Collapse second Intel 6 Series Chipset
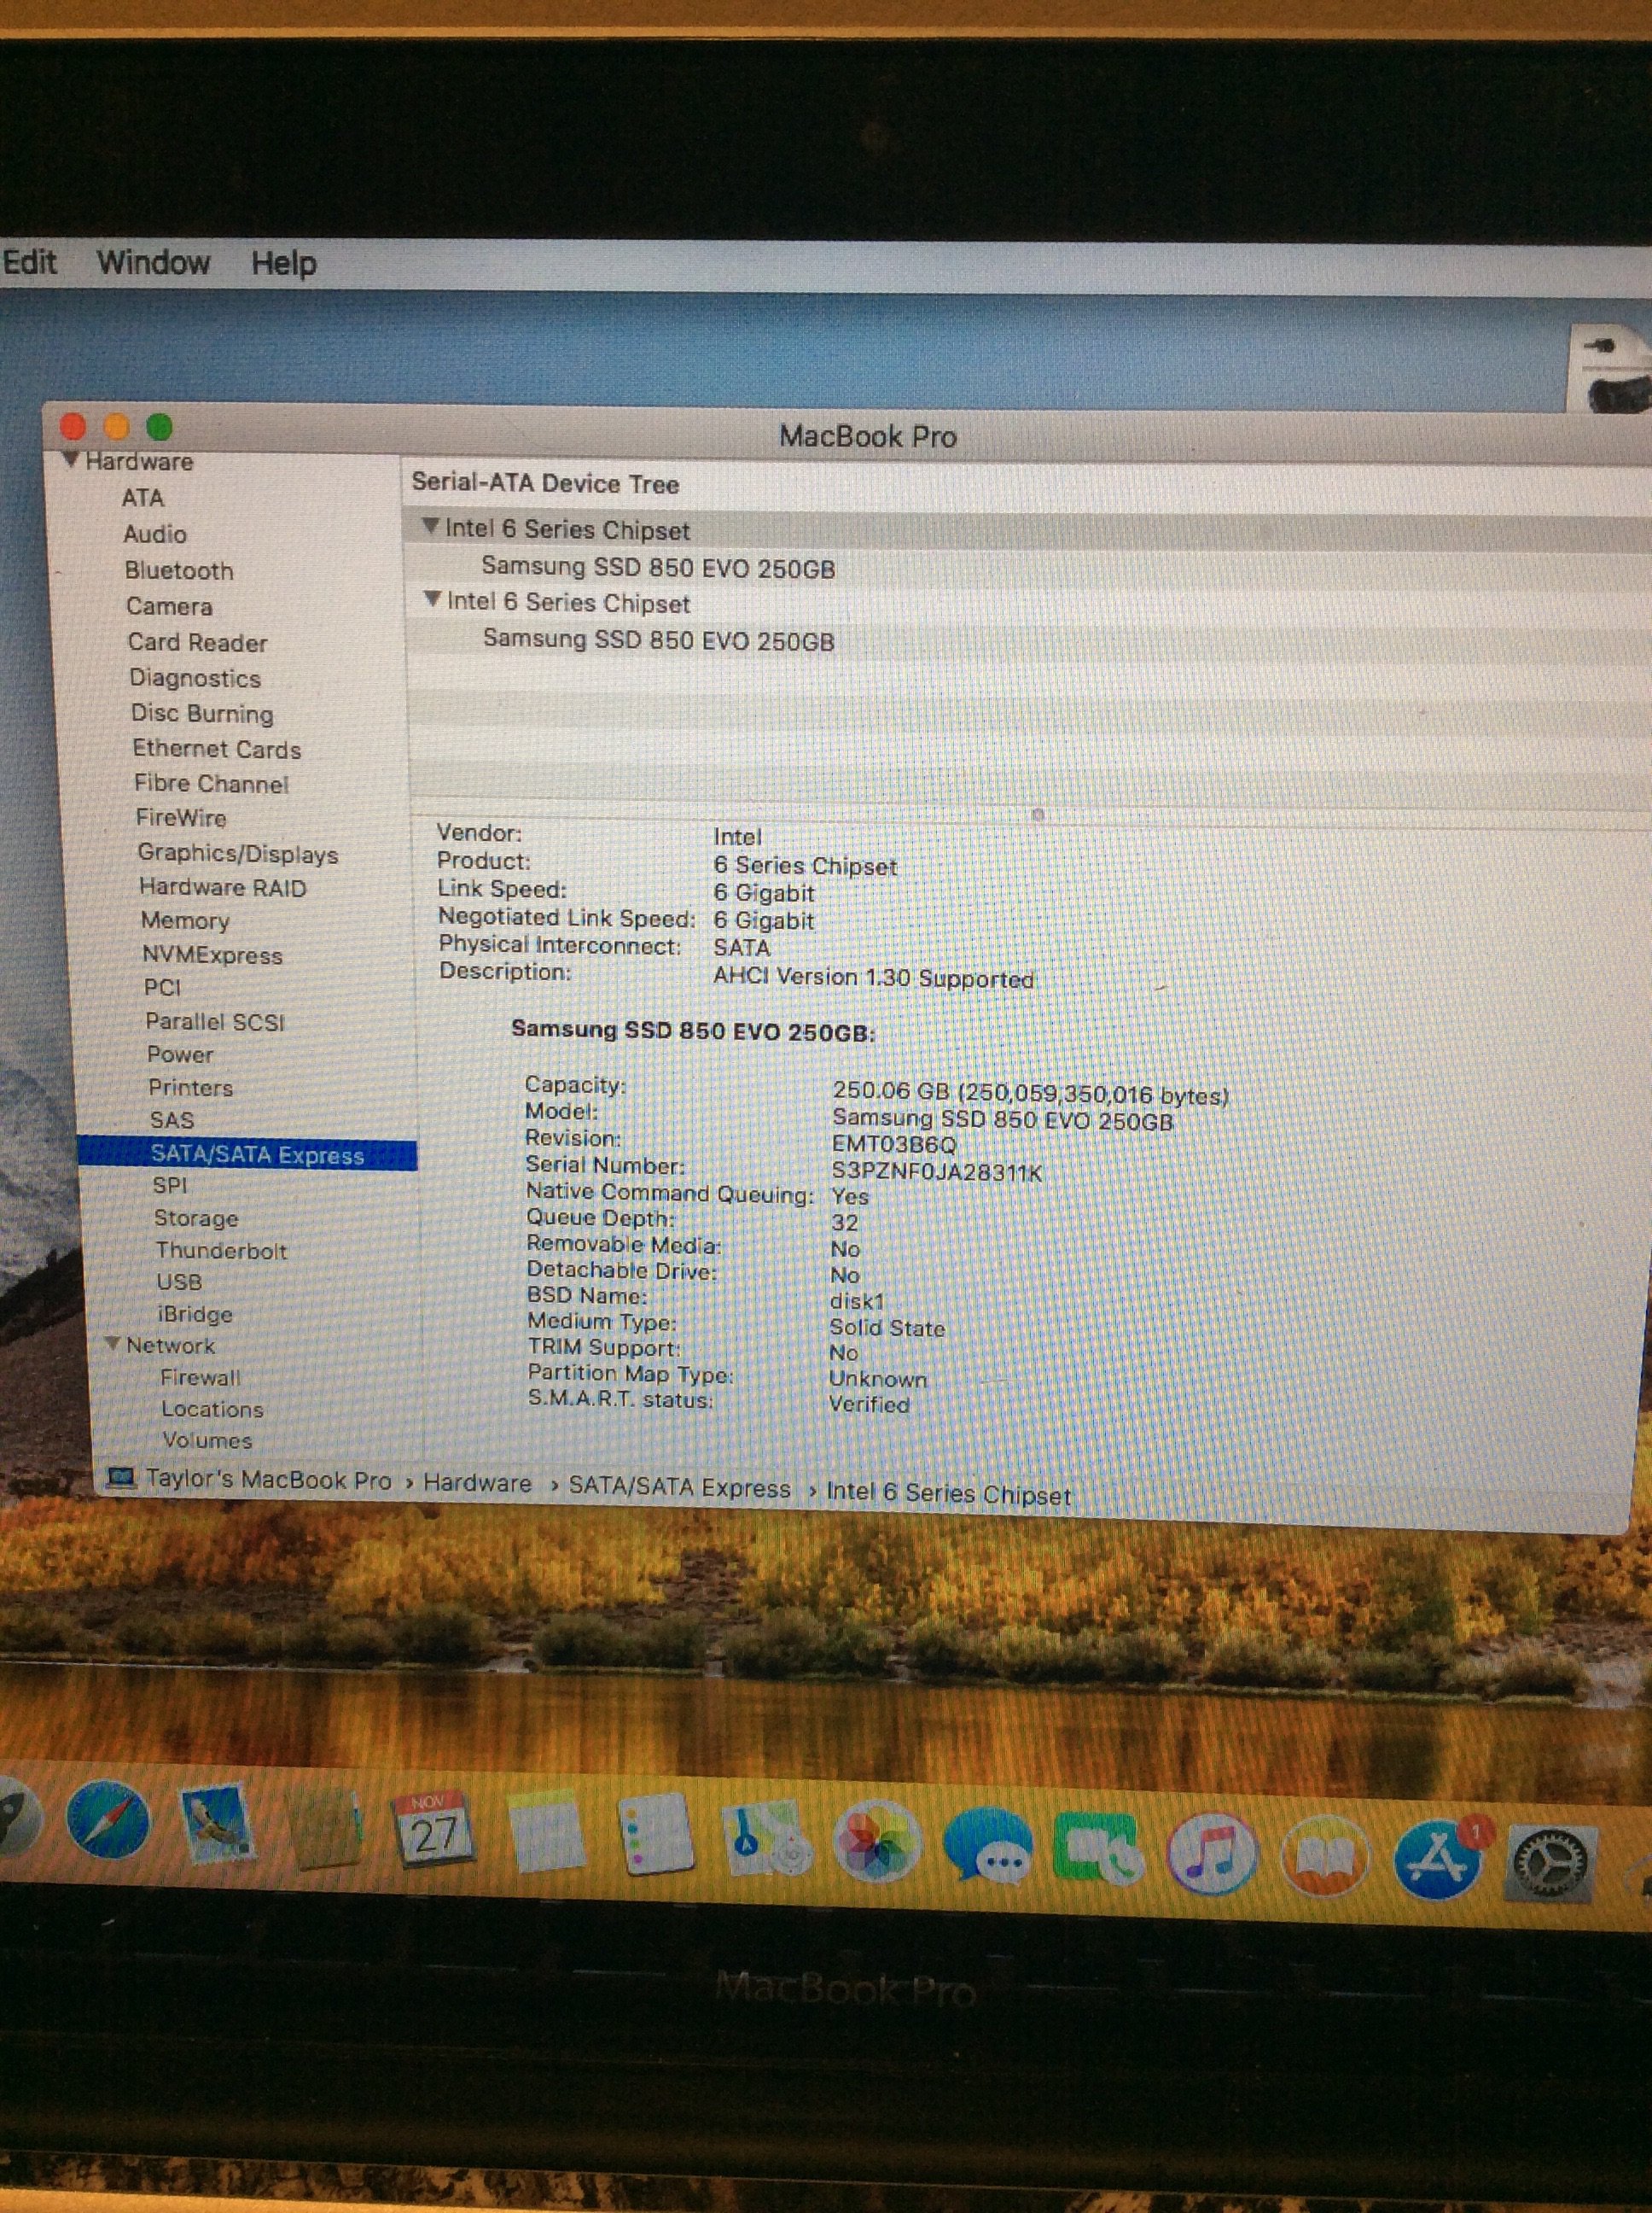 [x=432, y=599]
